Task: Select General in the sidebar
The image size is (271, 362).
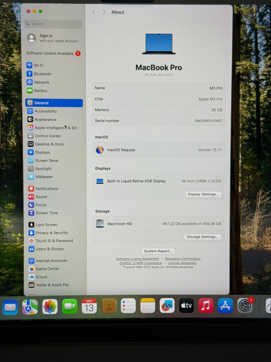Action: 54,103
